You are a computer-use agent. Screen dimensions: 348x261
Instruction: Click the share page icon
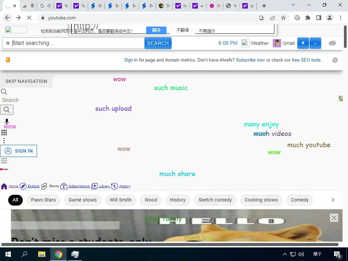click(x=273, y=18)
